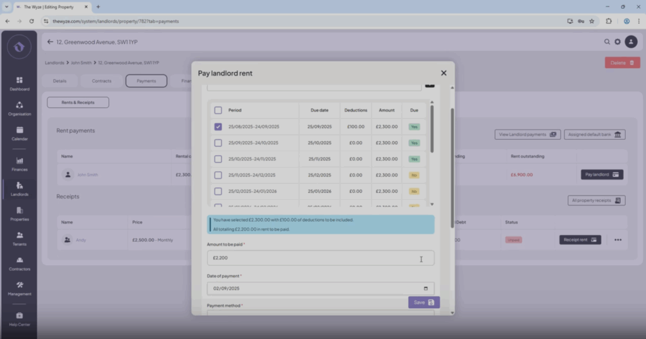Switch to the Details tab

click(60, 81)
